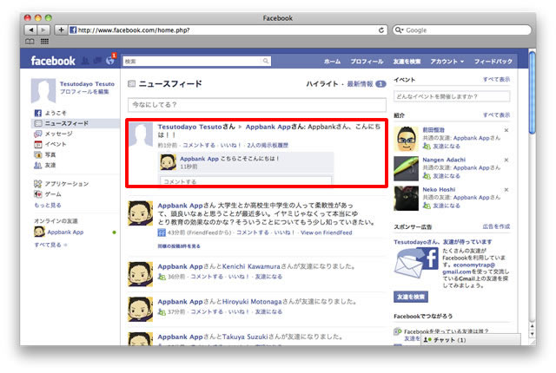Click the ホーム nav item
Image resolution: width=556 pixels, height=373 pixels.
coord(332,62)
